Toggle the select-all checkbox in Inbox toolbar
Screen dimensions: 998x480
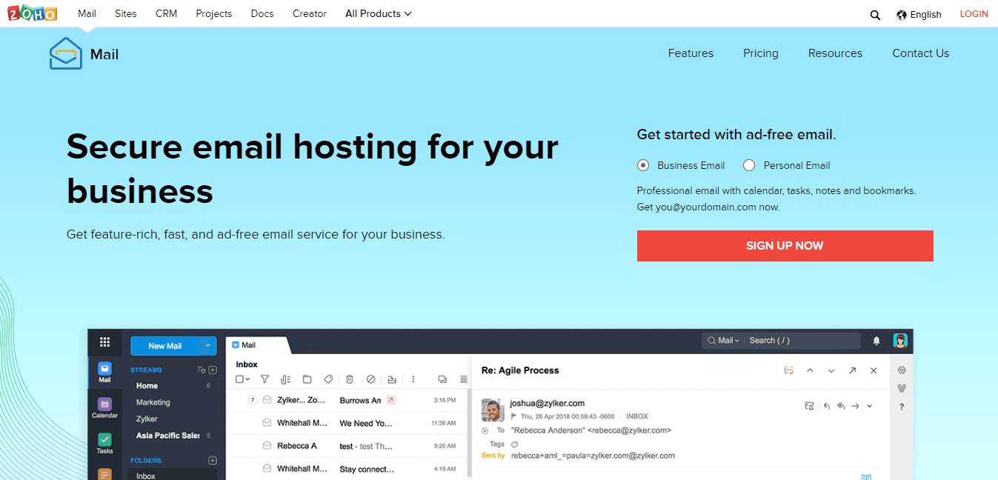[239, 379]
